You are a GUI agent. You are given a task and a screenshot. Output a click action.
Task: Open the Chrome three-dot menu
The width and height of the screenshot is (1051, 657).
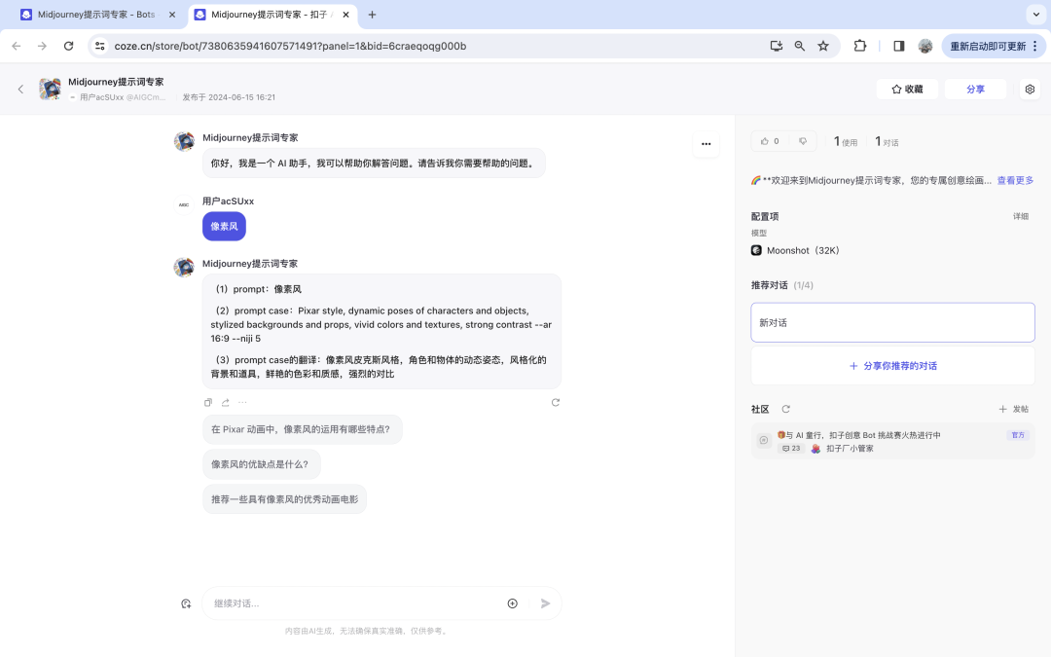point(1034,46)
